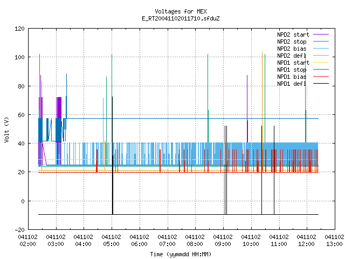Click the 06:00 time tick label
The height and width of the screenshot is (259, 345).
(139, 244)
